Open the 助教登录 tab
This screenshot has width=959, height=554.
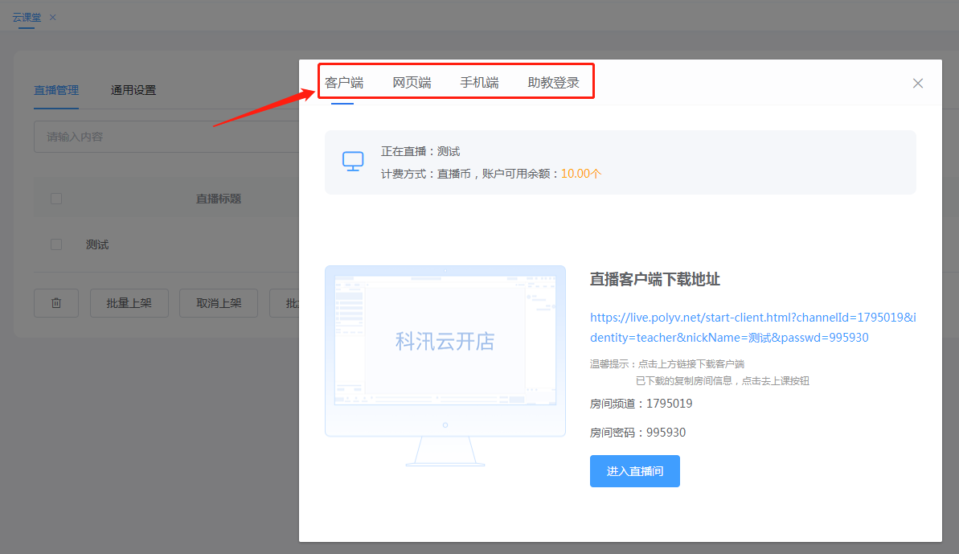coord(554,82)
